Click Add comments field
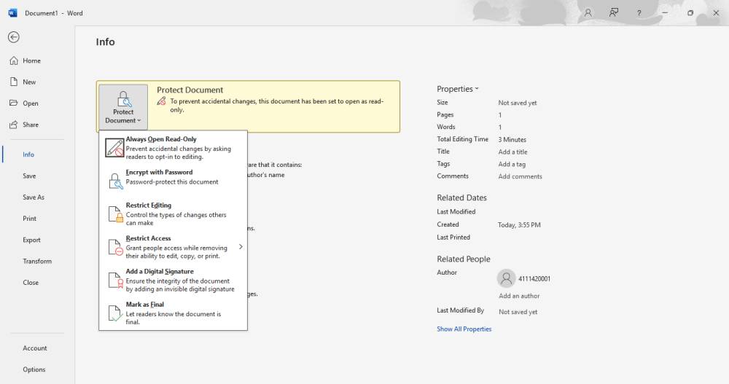Viewport: 729px width, 384px height. coord(521,176)
